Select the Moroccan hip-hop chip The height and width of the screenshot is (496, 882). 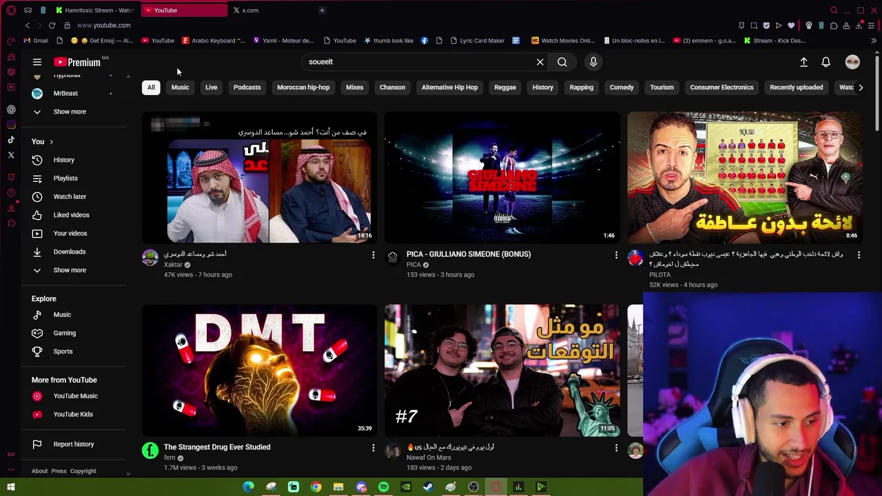(303, 87)
